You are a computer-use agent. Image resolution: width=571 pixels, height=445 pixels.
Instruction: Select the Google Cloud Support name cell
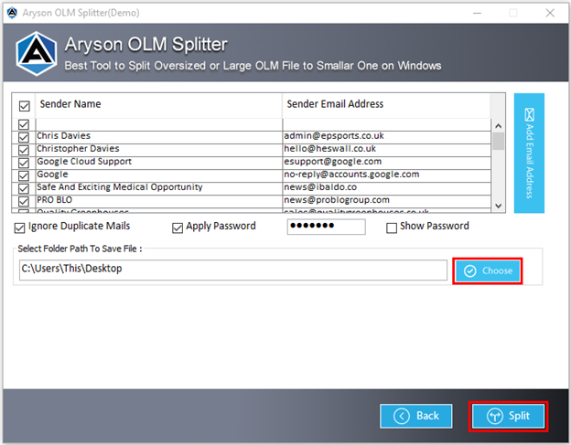point(159,162)
